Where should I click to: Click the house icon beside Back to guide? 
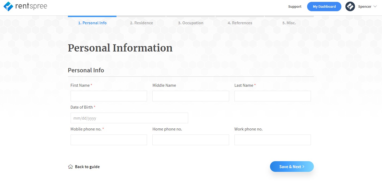[71, 167]
